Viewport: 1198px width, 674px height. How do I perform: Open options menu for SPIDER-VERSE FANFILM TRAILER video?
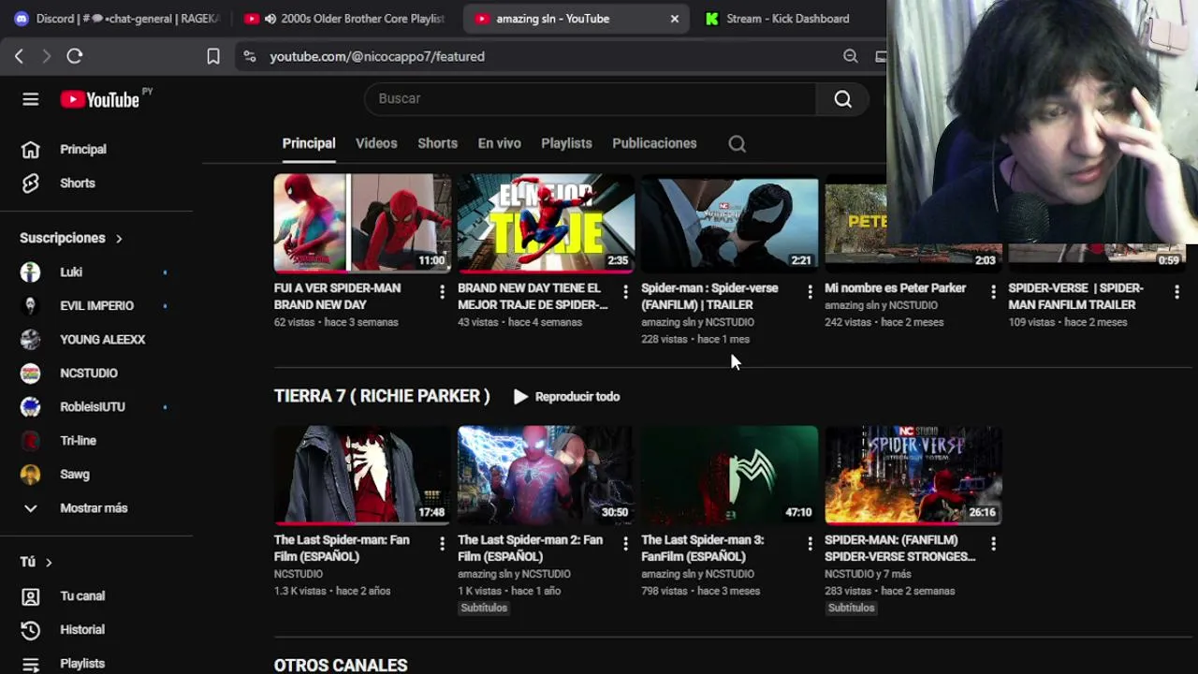(1176, 292)
